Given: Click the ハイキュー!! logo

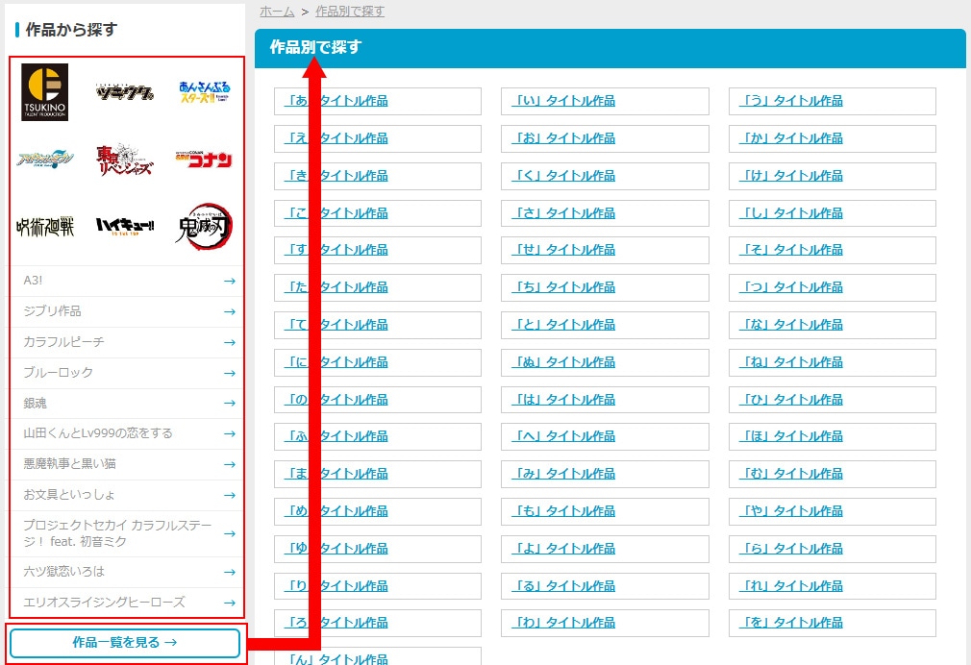Looking at the screenshot, I should (x=125, y=227).
